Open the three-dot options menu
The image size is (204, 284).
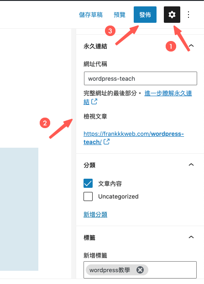click(x=188, y=15)
